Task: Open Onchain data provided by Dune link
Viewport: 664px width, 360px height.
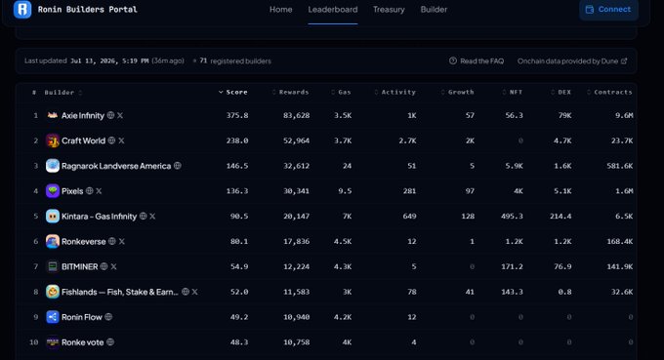Action: point(572,60)
